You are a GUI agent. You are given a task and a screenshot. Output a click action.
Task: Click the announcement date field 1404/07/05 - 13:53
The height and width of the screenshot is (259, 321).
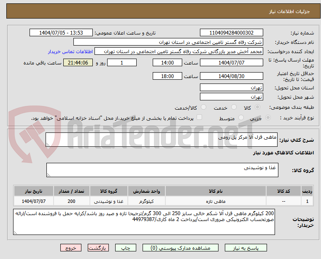point(61,33)
